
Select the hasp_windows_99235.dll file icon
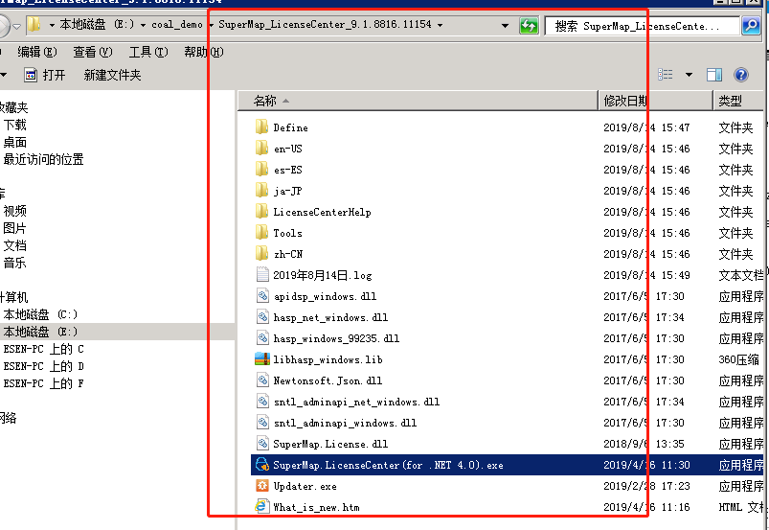point(262,338)
